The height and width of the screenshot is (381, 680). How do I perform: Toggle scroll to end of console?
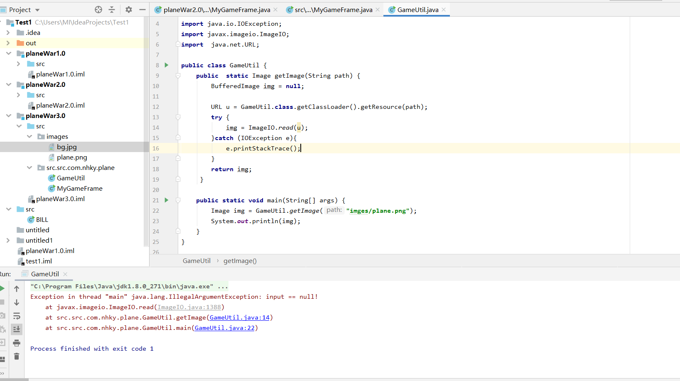17,329
